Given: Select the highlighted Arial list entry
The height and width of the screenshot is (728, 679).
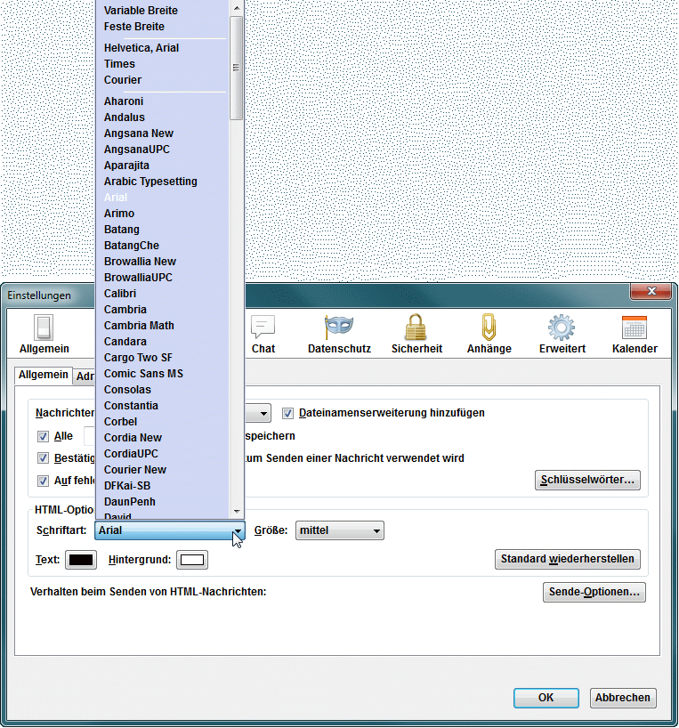Looking at the screenshot, I should pyautogui.click(x=162, y=198).
